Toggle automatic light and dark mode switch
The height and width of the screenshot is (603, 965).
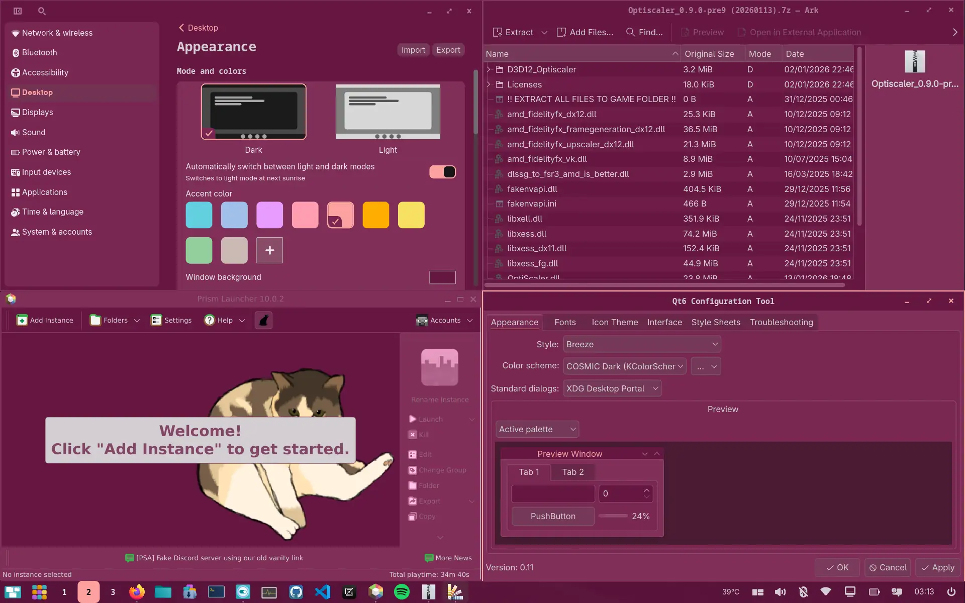pyautogui.click(x=442, y=172)
